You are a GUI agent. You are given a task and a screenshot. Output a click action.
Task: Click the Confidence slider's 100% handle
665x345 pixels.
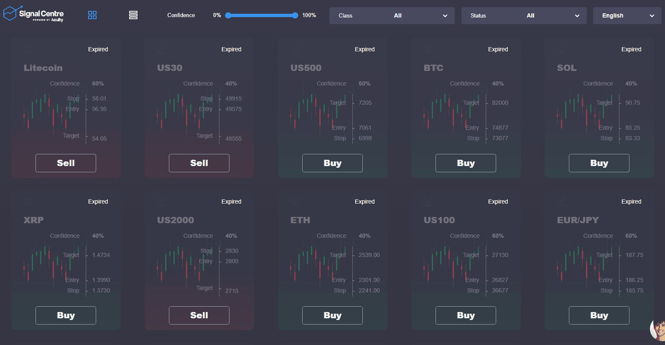(295, 15)
